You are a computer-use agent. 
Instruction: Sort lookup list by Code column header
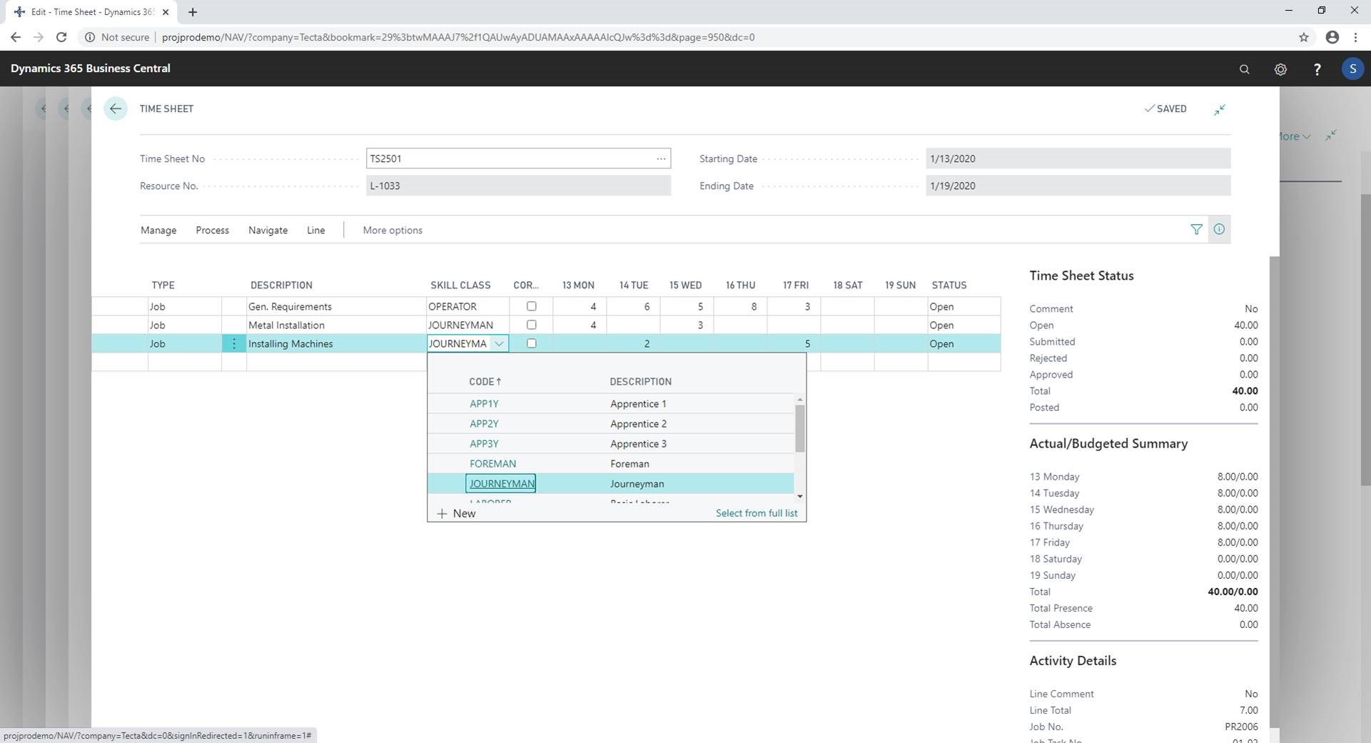[x=485, y=382]
